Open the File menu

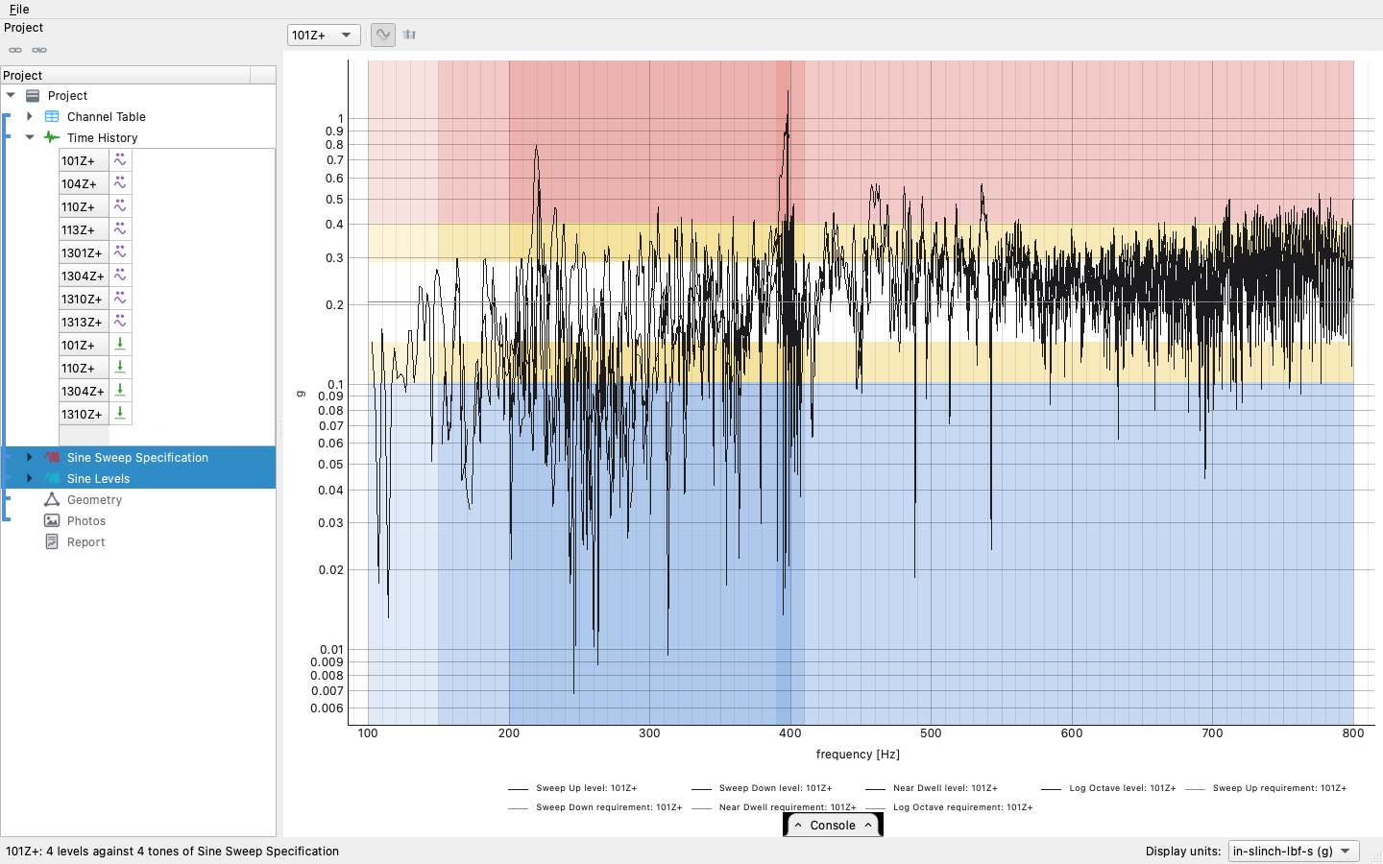19,10
